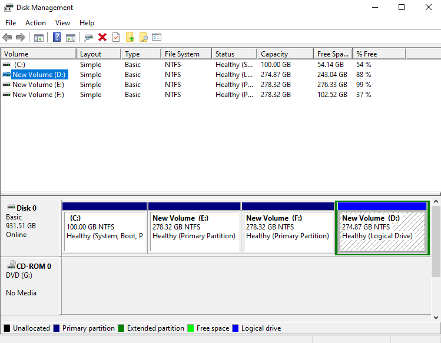Select the New Volume (D:) logical drive block
The height and width of the screenshot is (343, 441).
[382, 228]
